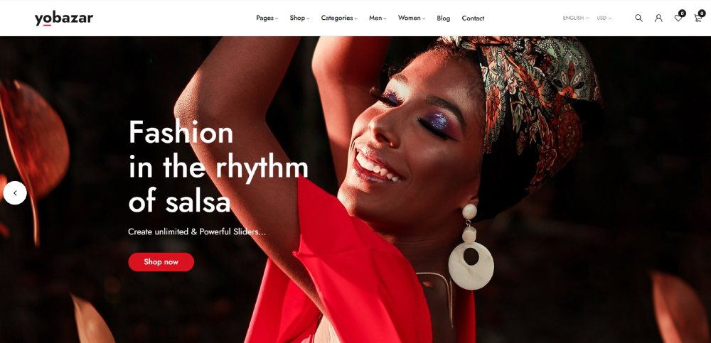Click the cart count badge
This screenshot has width=711, height=343.
coord(702,13)
